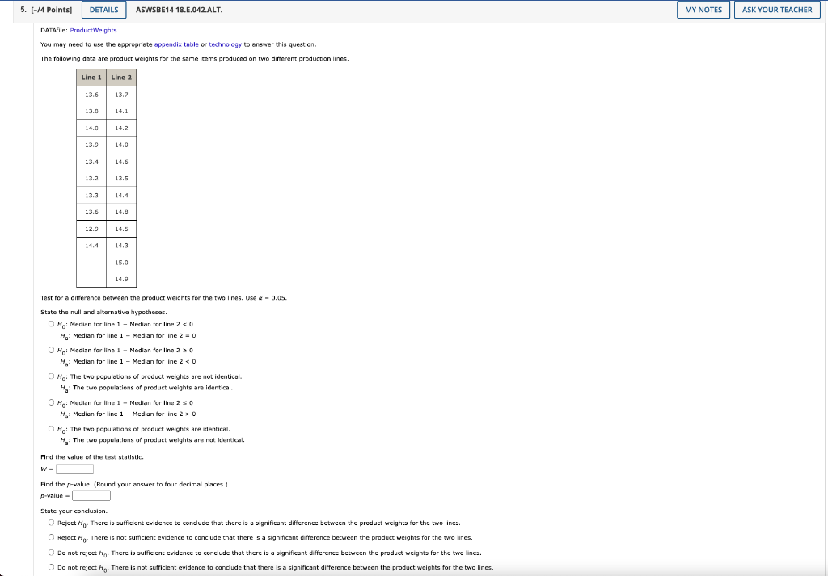Click the Line 1 cell 13.4
The width and height of the screenshot is (828, 576).
(x=91, y=162)
